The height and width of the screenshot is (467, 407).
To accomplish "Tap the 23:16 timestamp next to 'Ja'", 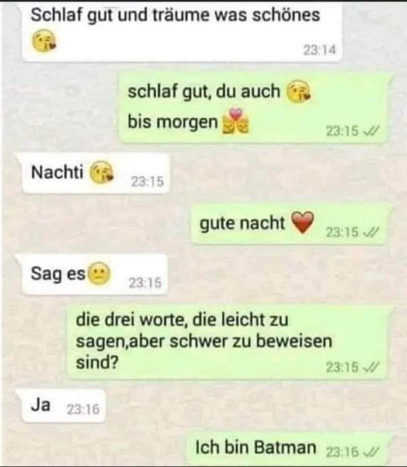I will pos(83,410).
